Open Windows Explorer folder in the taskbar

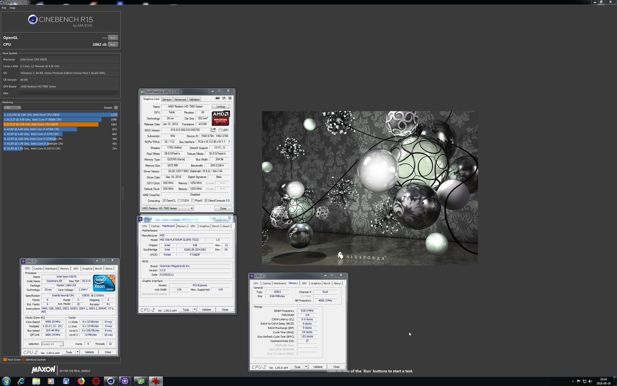pyautogui.click(x=36, y=381)
